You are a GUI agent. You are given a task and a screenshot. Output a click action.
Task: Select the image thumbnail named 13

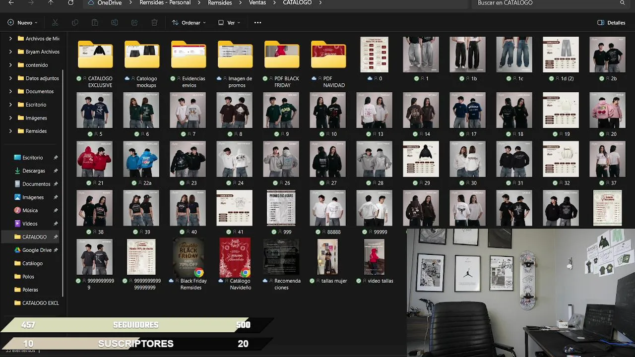[375, 110]
